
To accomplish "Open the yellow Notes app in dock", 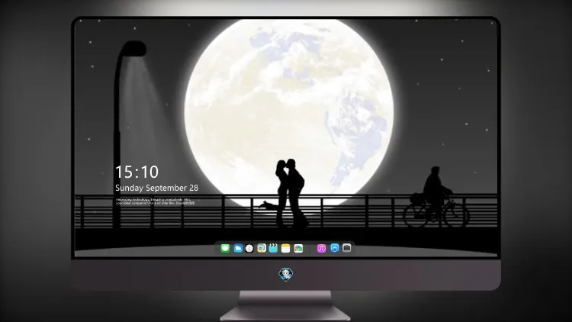I will [286, 248].
